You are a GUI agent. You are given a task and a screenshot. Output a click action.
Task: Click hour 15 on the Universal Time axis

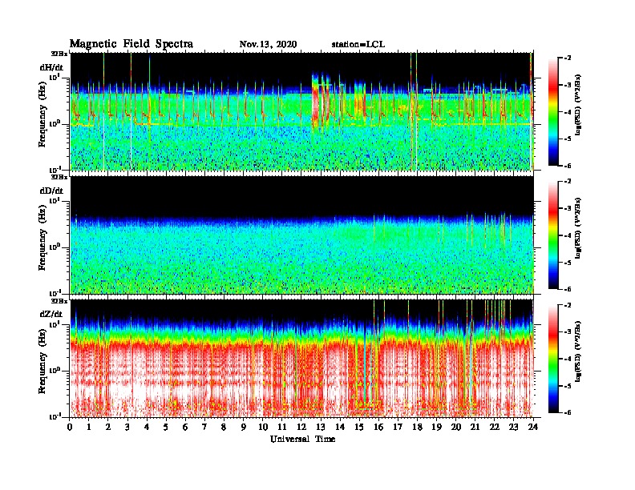pos(359,428)
